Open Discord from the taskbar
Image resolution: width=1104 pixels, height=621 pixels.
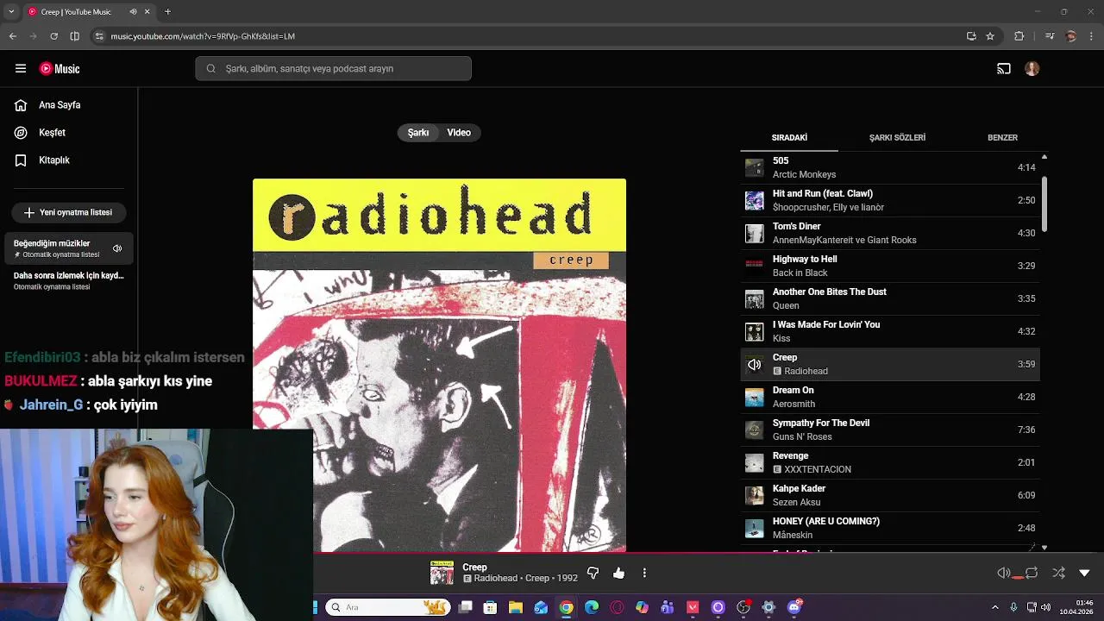(x=794, y=607)
